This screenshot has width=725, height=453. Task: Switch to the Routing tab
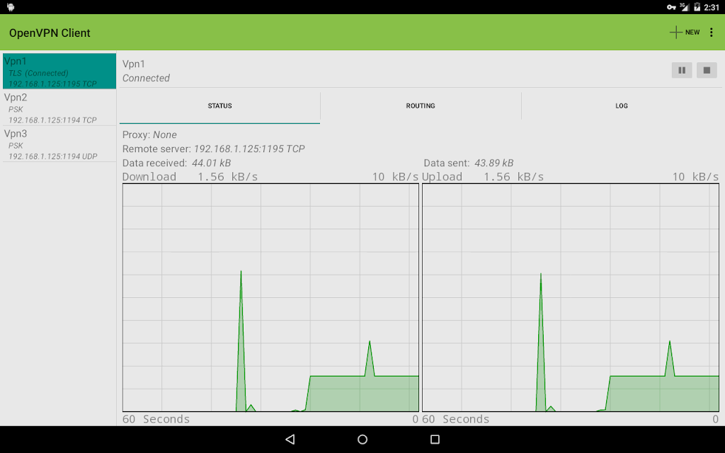coord(421,106)
